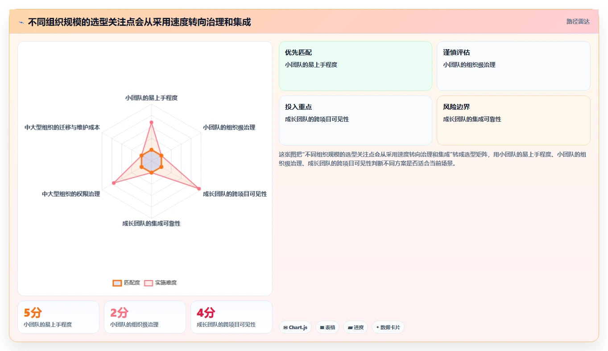
Task: Toggle the 匹配度 dataset legend swatch
Action: click(117, 283)
